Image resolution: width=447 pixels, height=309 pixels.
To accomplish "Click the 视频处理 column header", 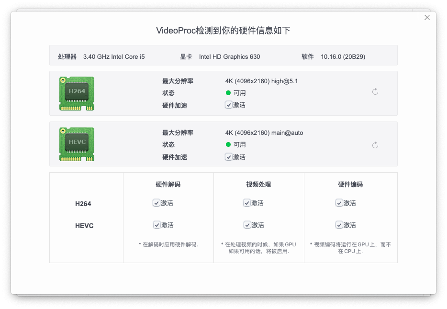I will 258,184.
